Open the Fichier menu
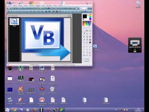 [x=9, y=5]
